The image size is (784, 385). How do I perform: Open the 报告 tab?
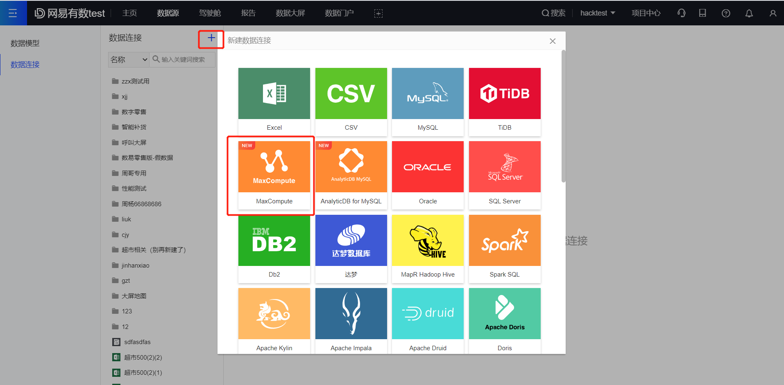(248, 13)
